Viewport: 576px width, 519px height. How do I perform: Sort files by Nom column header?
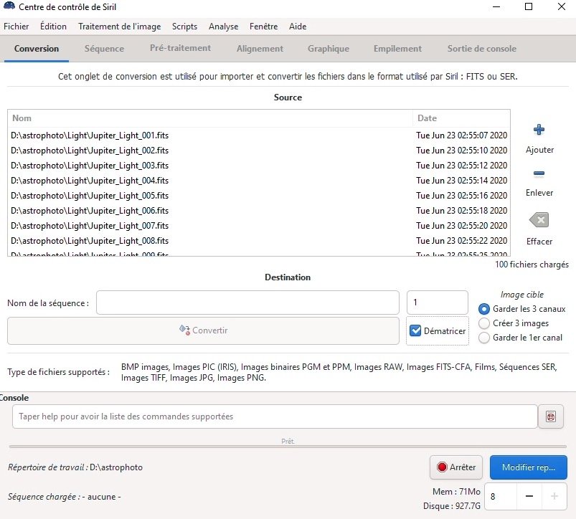tap(210, 118)
